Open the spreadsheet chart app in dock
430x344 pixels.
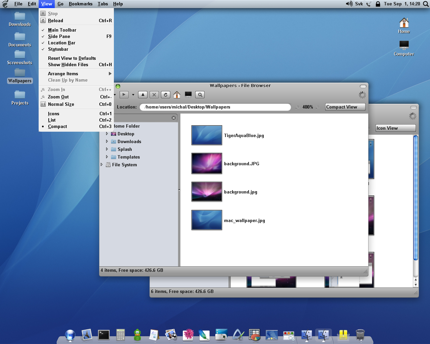click(255, 335)
